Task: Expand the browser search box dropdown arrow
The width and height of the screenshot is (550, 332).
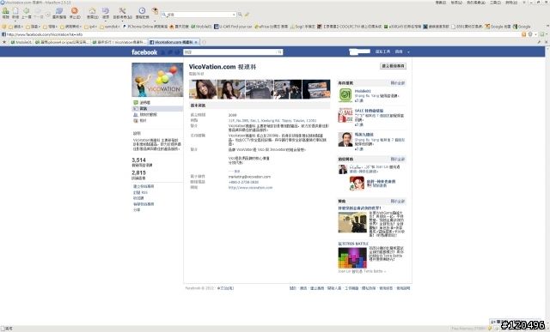Action: (234, 15)
